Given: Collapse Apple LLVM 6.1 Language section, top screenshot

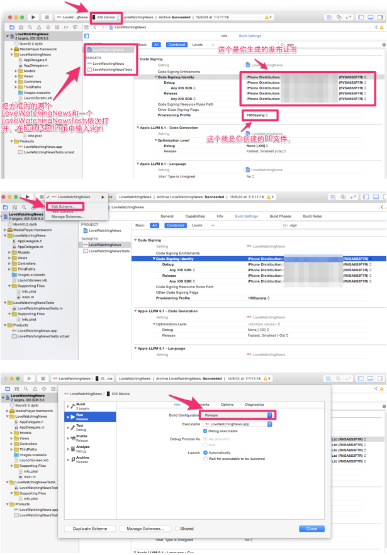Looking at the screenshot, I should (138, 164).
